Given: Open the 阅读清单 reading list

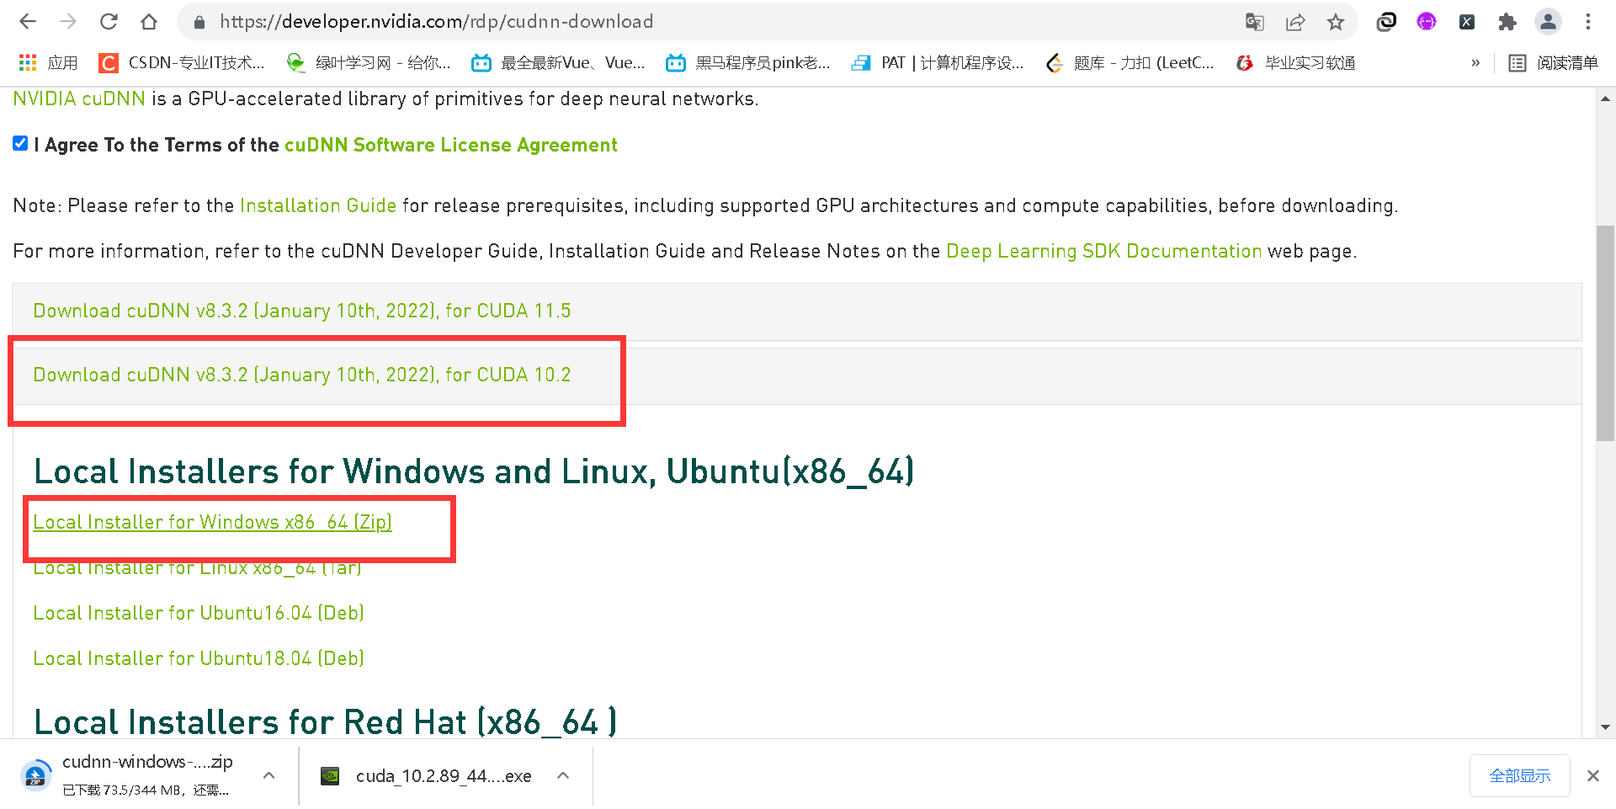Looking at the screenshot, I should [1553, 63].
